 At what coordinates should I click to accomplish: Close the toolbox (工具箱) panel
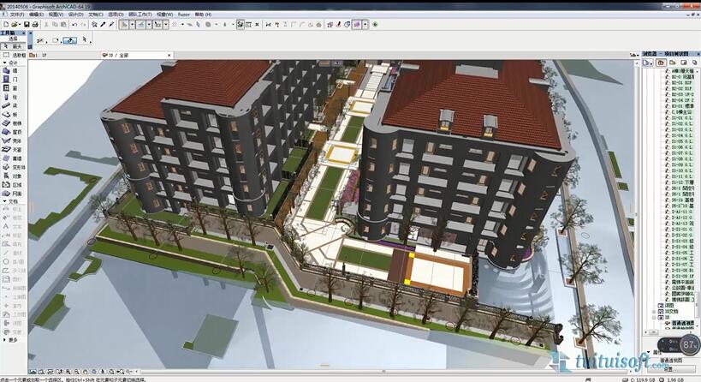click(x=23, y=33)
